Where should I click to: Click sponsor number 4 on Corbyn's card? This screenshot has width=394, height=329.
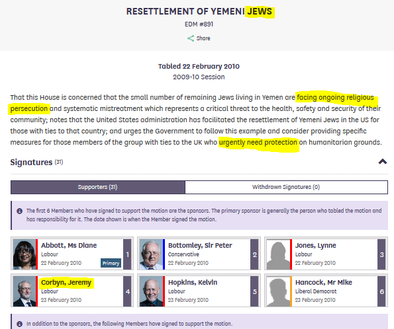click(127, 291)
